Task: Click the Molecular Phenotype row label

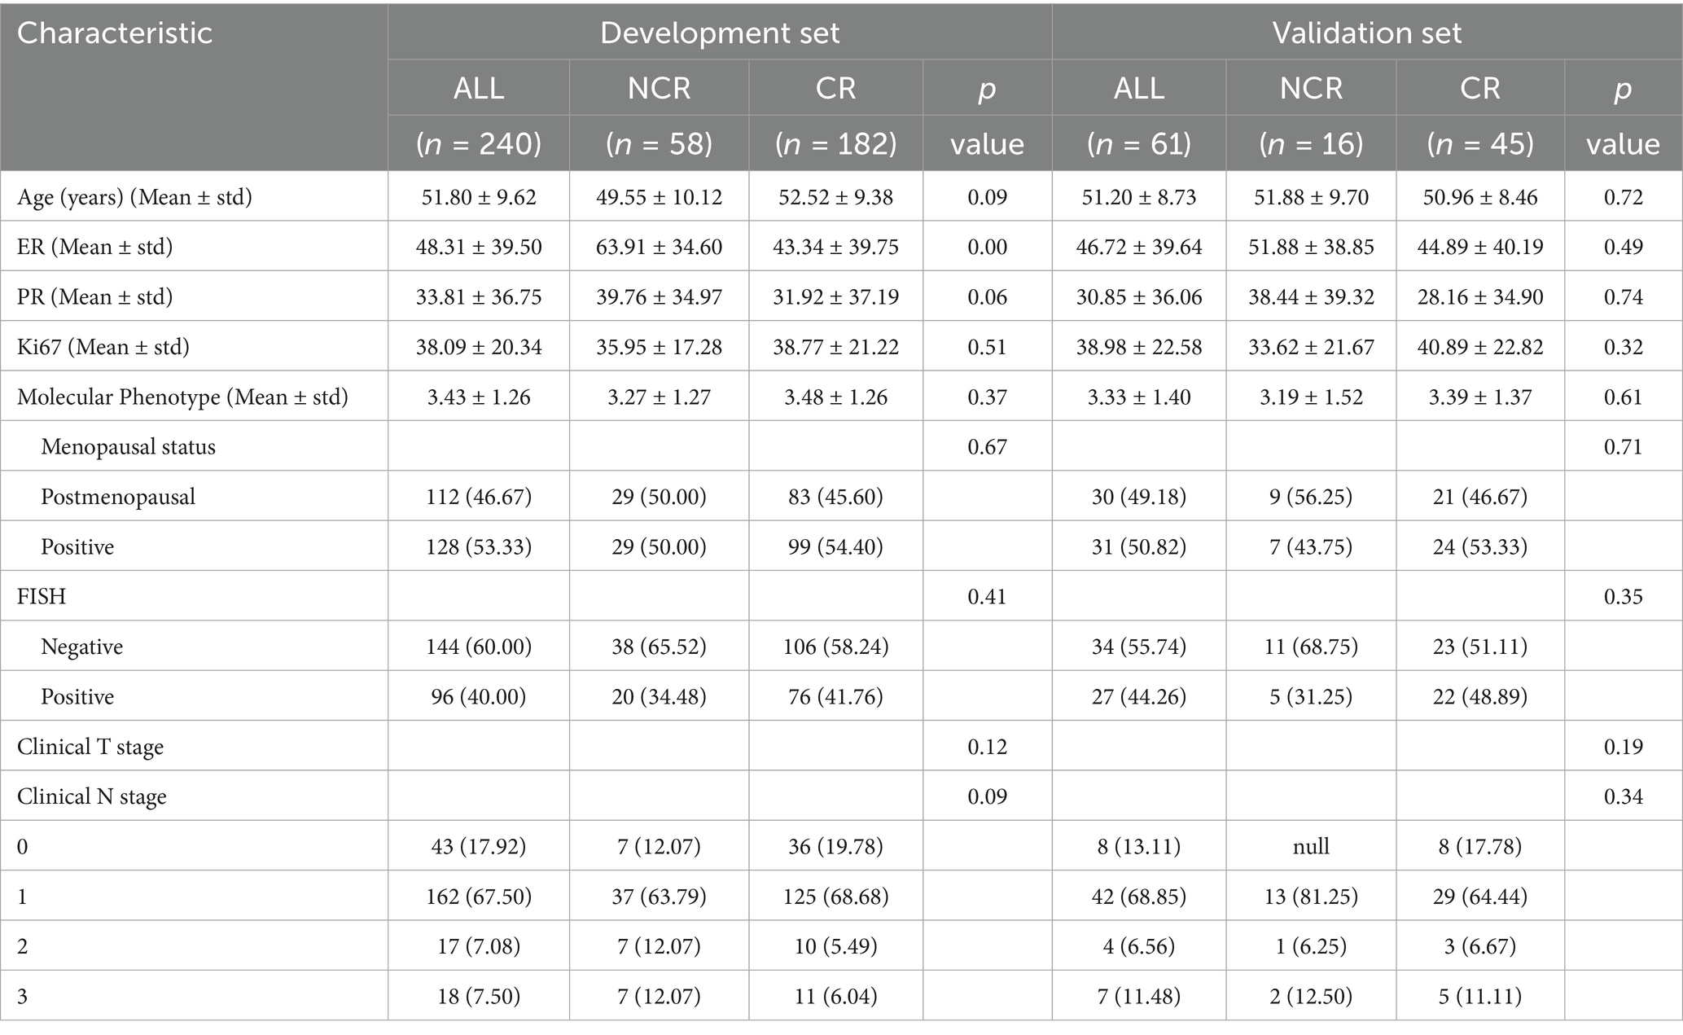Action: click(182, 397)
